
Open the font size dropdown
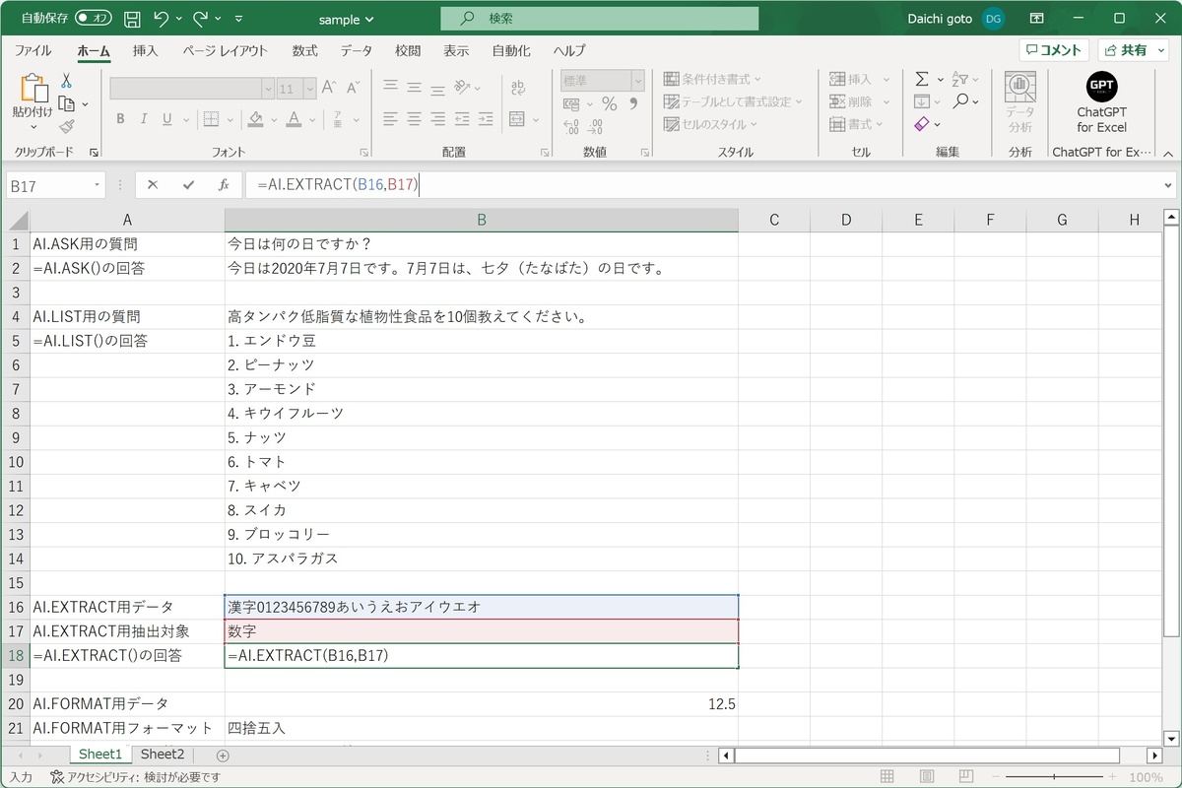309,89
